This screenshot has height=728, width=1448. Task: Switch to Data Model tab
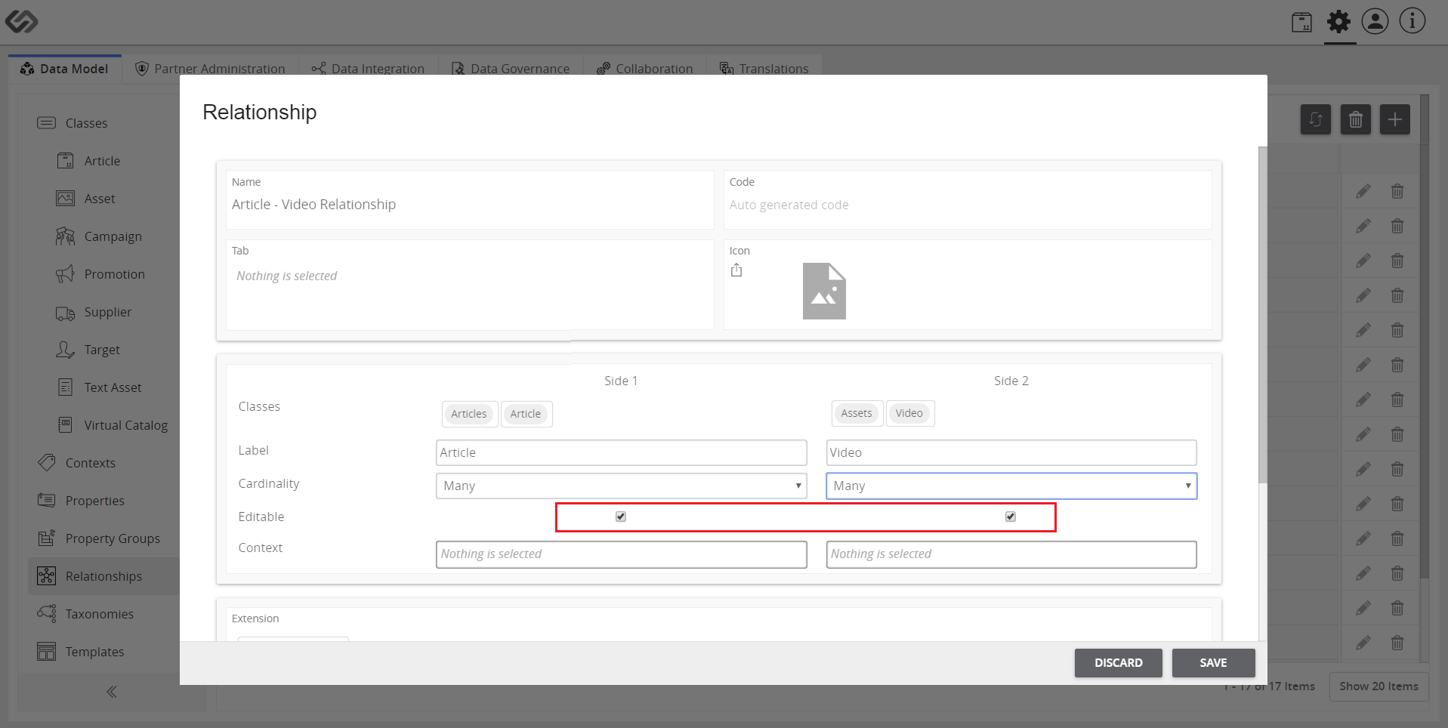65,69
